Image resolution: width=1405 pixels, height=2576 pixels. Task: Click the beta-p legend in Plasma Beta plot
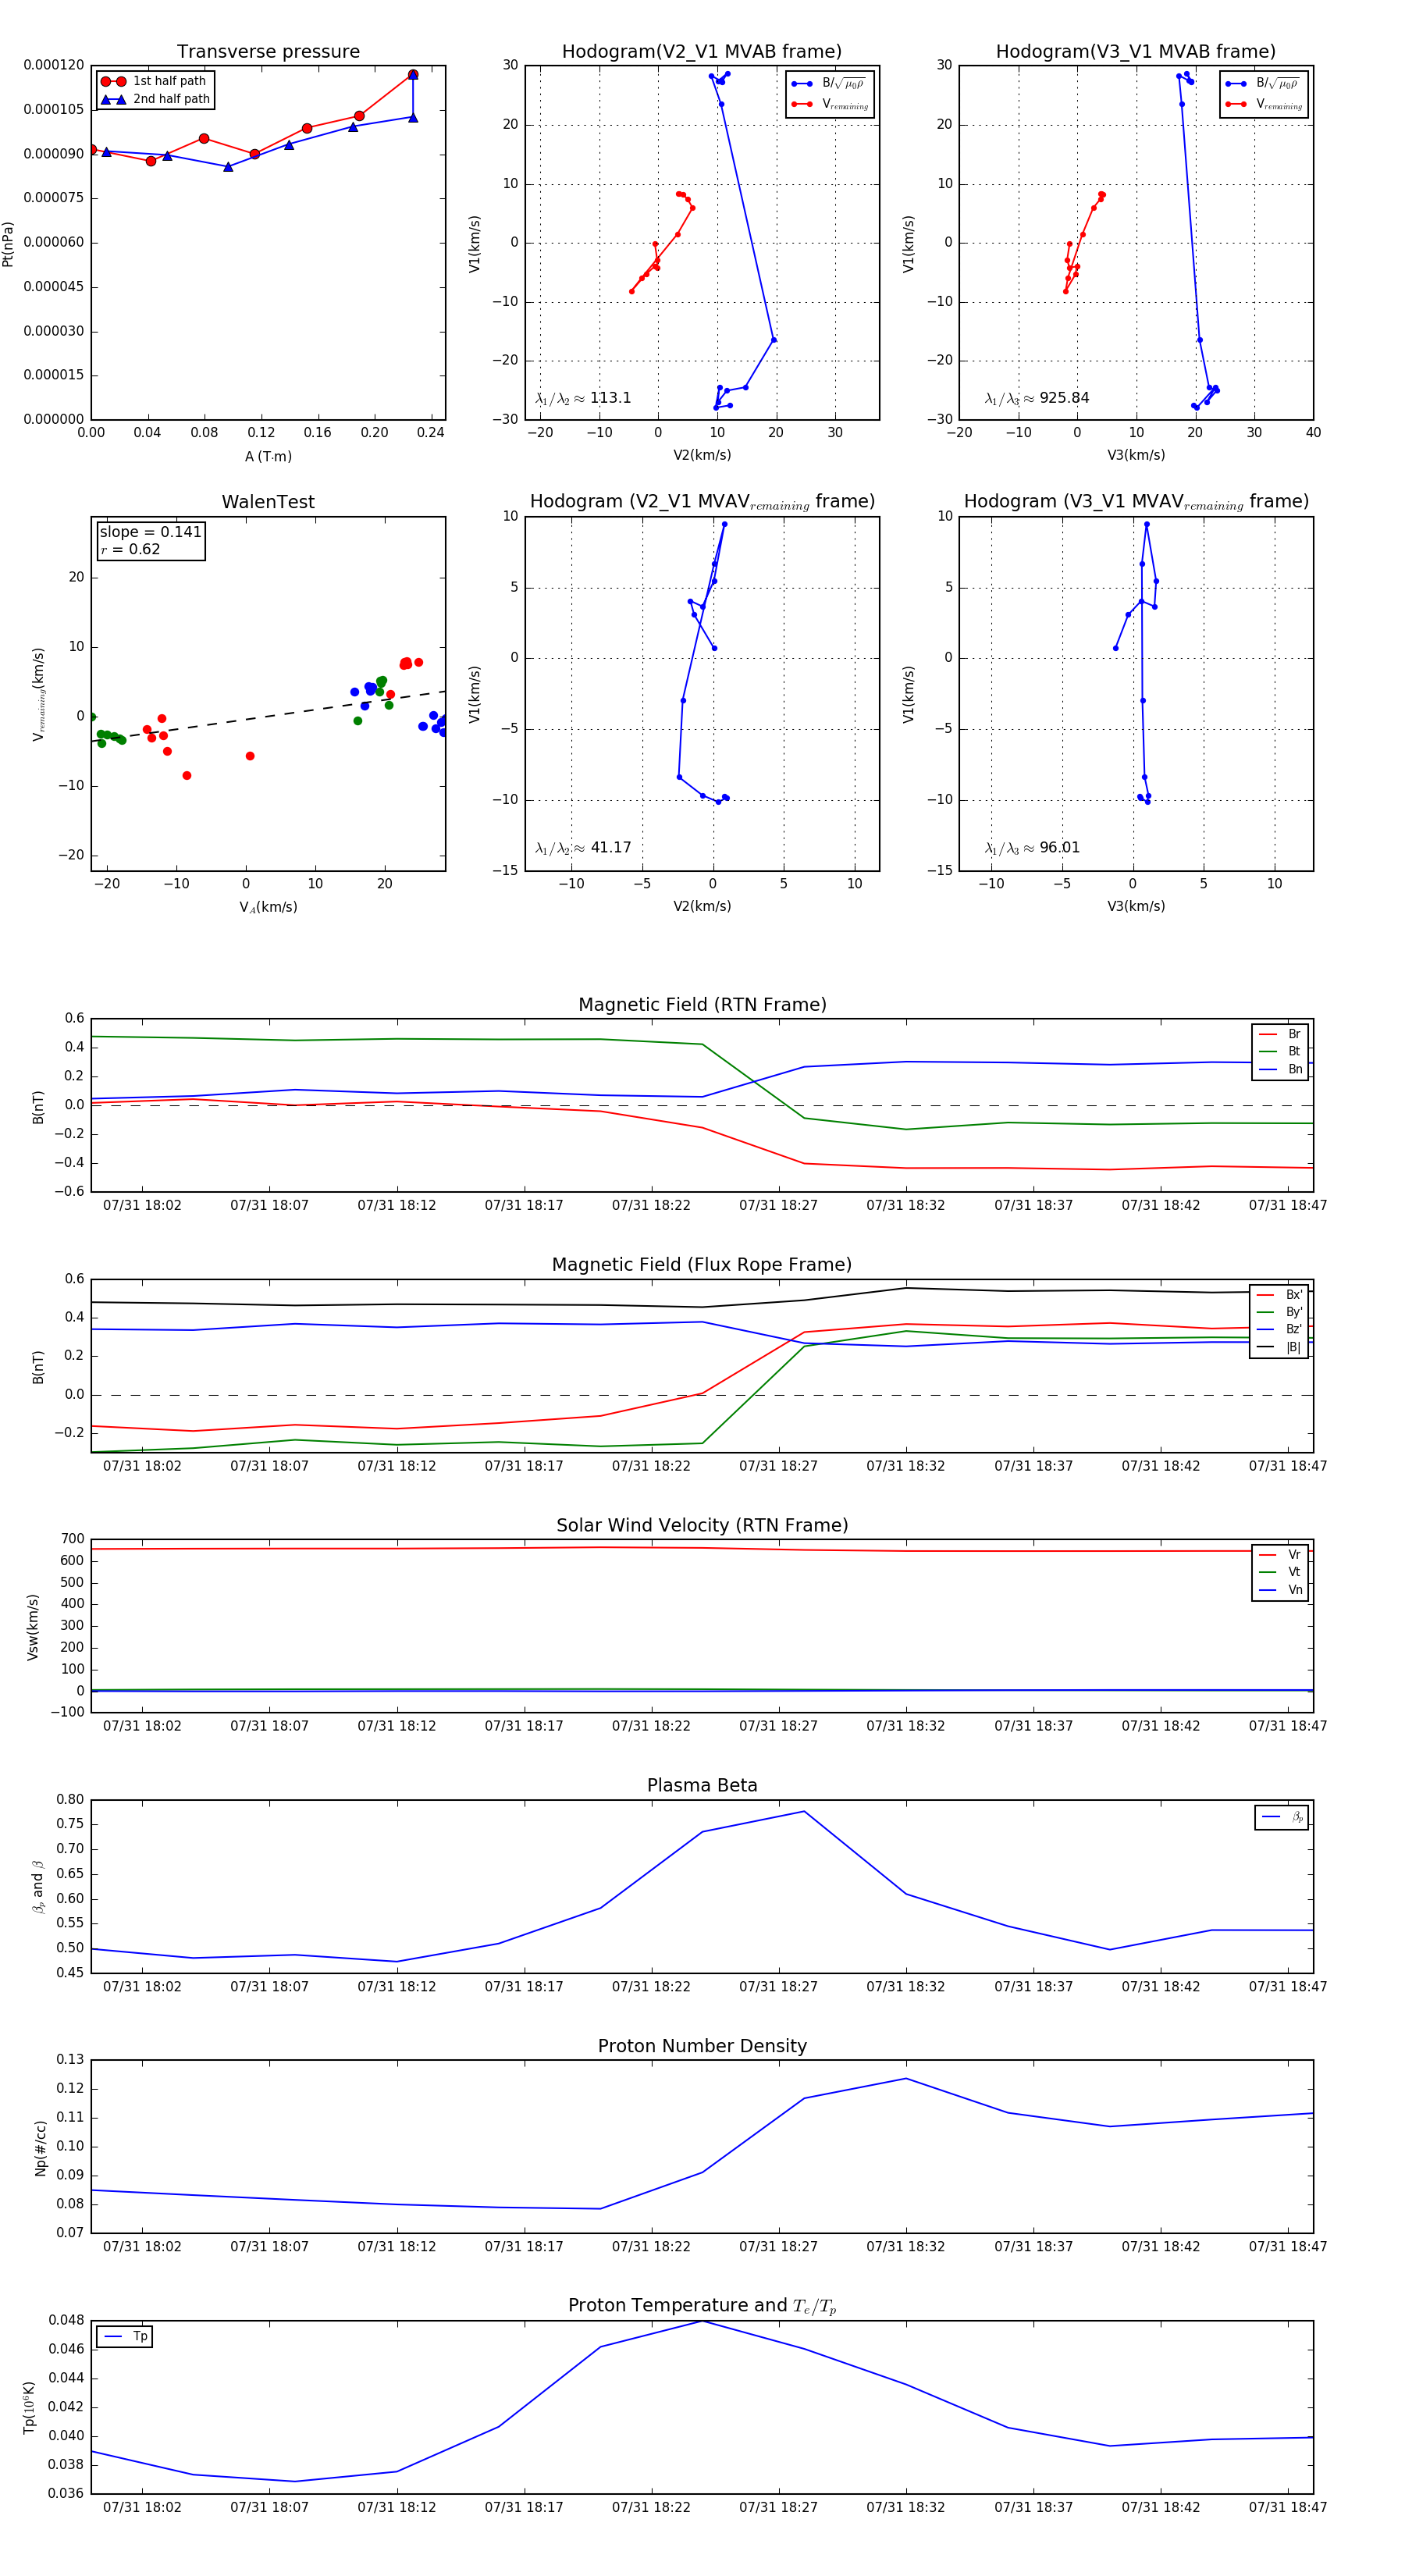coord(1282,1818)
